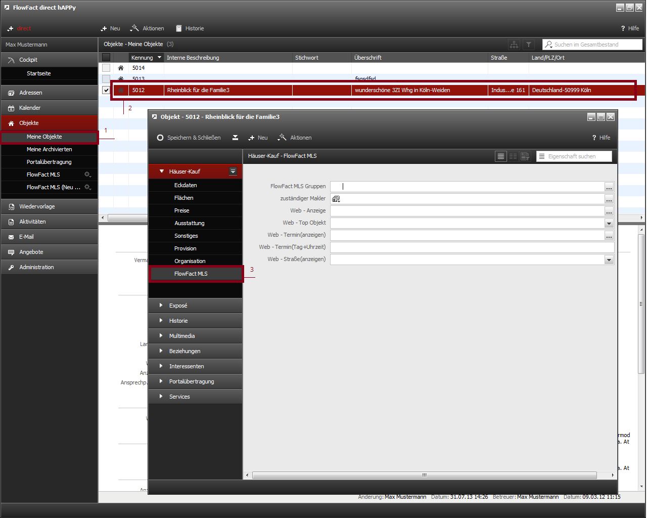This screenshot has width=649, height=518.
Task: Click Neu in Objekt window toolbar
Action: point(258,138)
